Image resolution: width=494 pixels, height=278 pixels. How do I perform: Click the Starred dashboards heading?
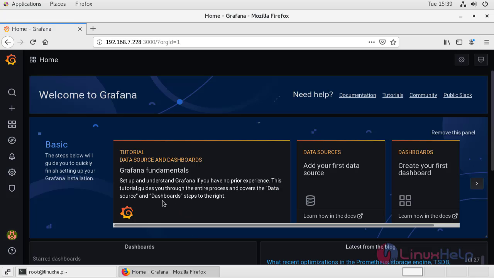click(57, 259)
